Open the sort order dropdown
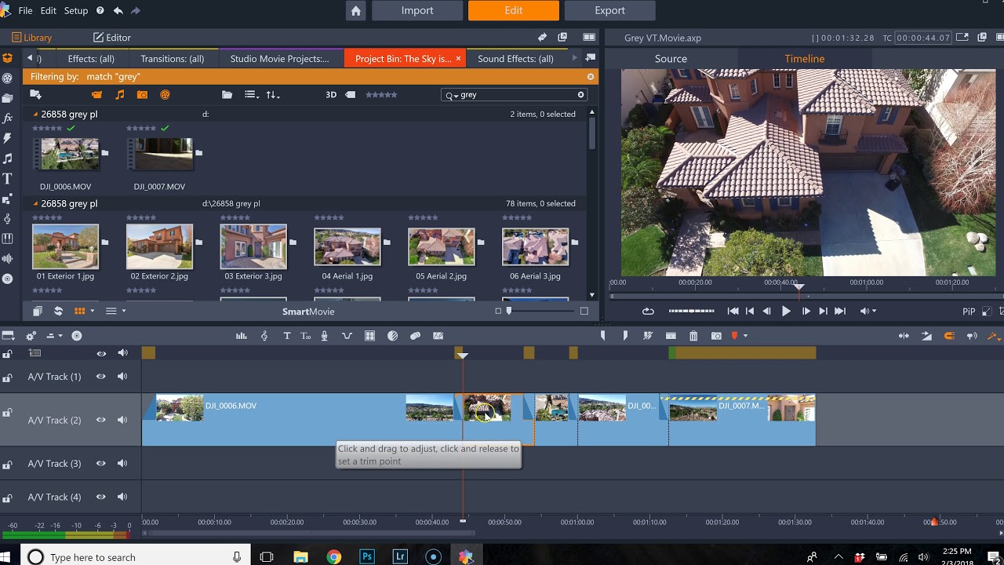This screenshot has height=565, width=1004. [x=273, y=95]
